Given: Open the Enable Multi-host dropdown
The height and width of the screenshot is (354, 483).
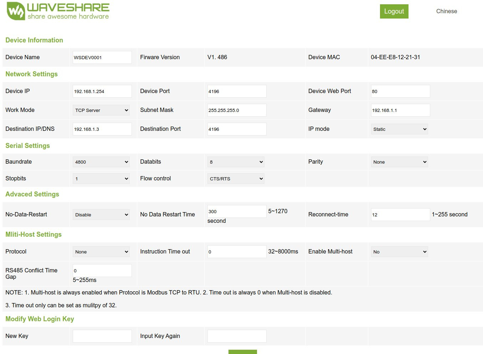Looking at the screenshot, I should coord(399,252).
